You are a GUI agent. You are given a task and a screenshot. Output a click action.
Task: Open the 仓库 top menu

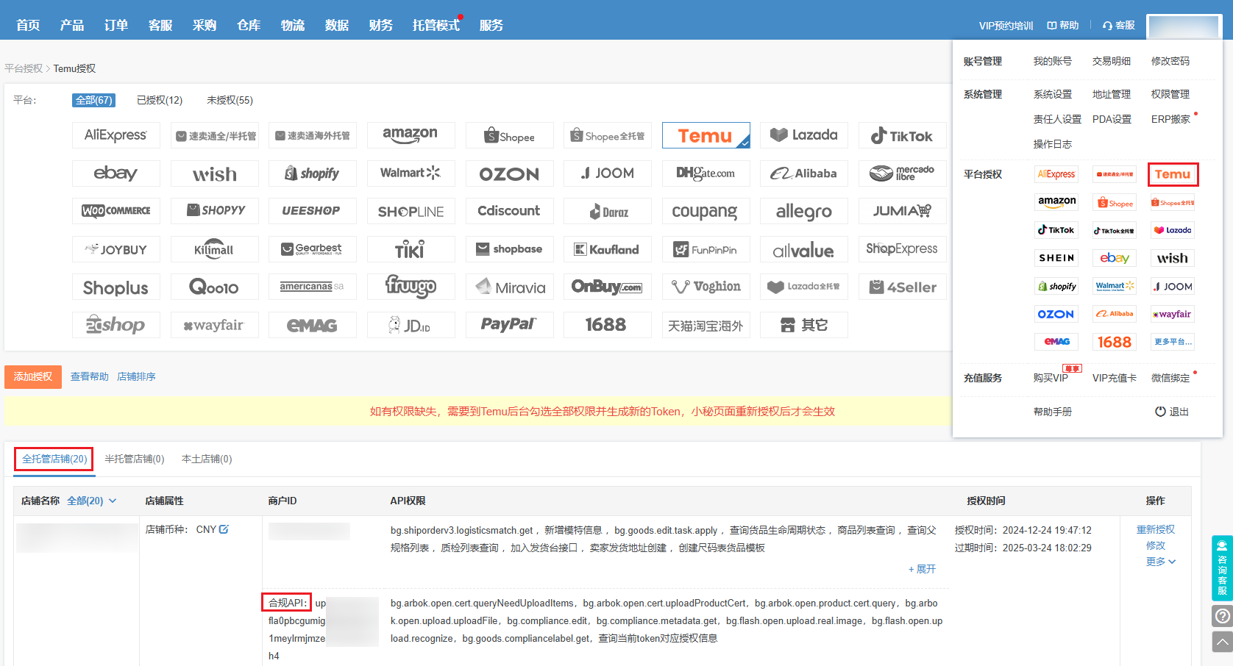(249, 25)
